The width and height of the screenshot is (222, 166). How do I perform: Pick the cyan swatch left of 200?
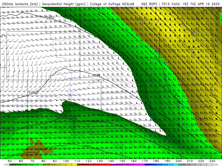point(176,165)
